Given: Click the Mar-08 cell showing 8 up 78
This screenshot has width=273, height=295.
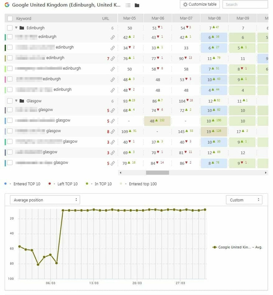Looking at the screenshot, I should (214, 163).
